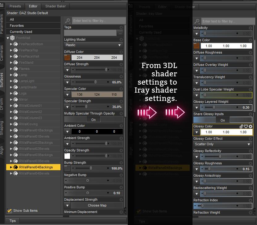
Task: Click minus button on Specular Strength slider
Action: tap(73, 106)
